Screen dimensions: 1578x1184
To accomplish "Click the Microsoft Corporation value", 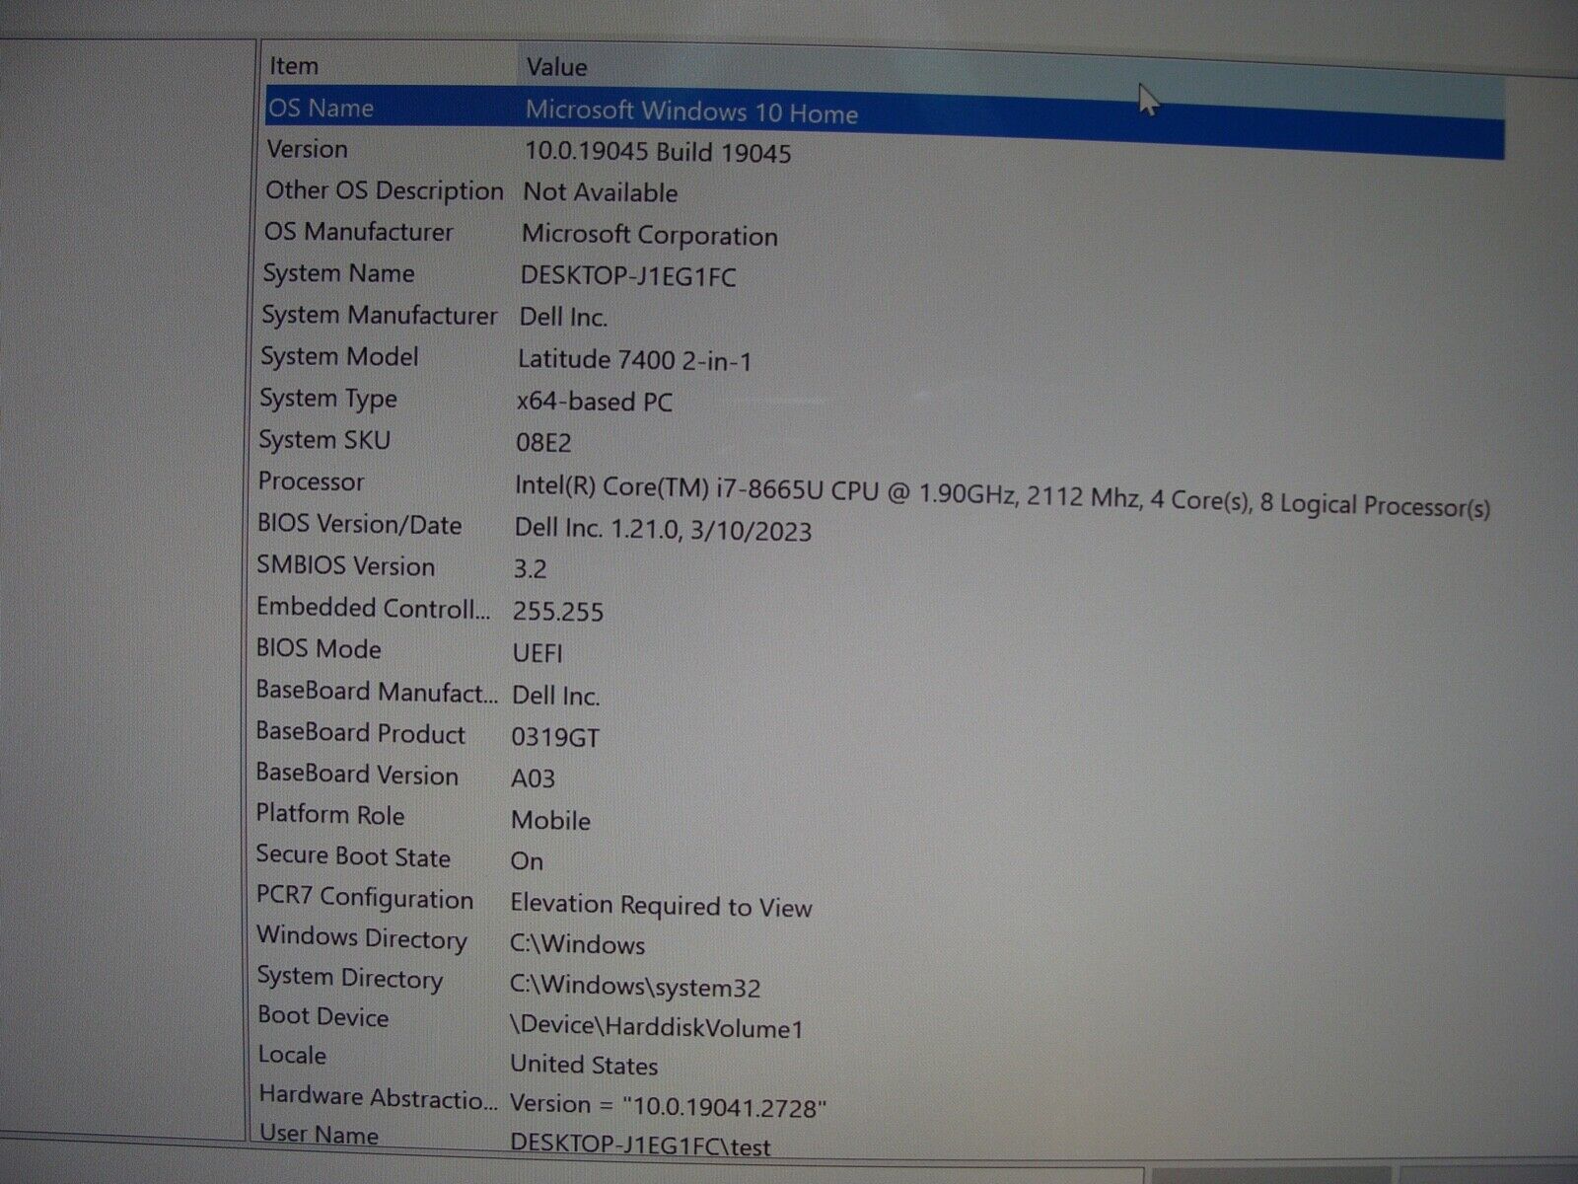I will [649, 236].
